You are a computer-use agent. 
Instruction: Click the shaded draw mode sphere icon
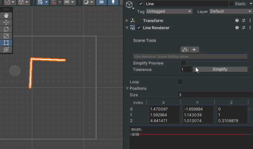[x=86, y=2]
